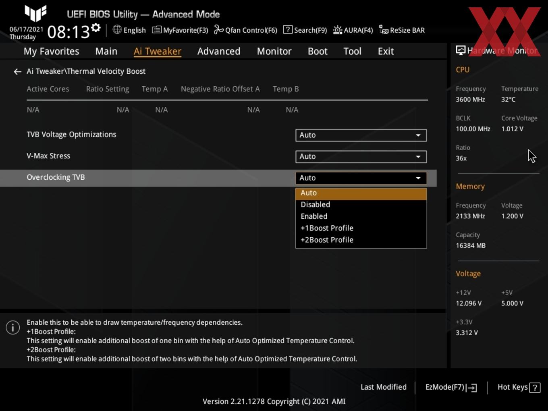Expand the TVB Voltage Optimizations dropdown
The image size is (548, 411).
[361, 135]
